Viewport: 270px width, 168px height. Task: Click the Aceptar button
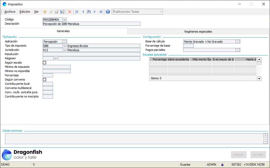point(239,155)
